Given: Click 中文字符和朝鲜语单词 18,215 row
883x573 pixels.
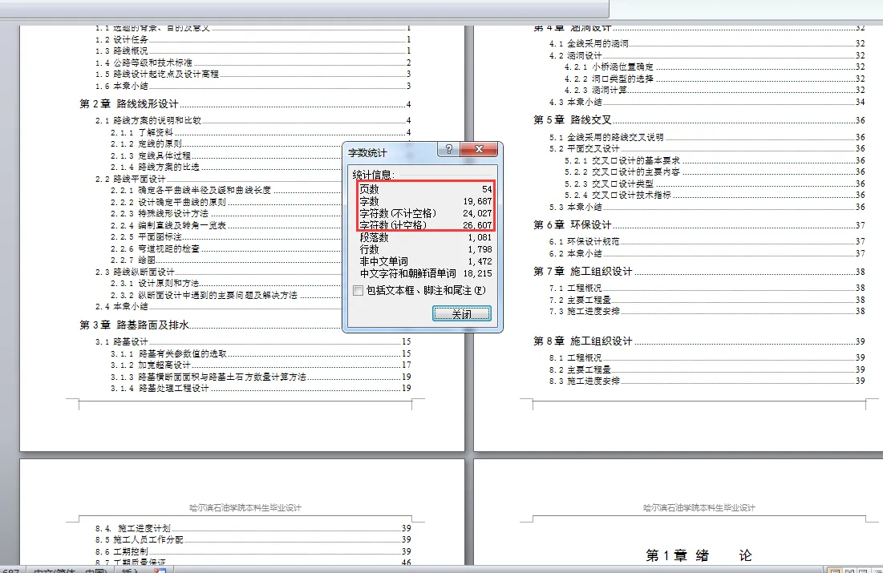Looking at the screenshot, I should (x=426, y=273).
